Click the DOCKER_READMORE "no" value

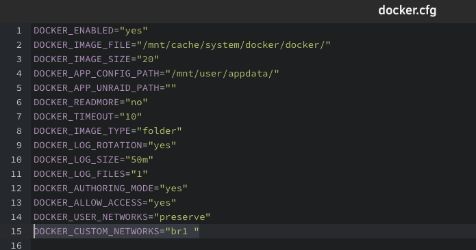tap(136, 102)
